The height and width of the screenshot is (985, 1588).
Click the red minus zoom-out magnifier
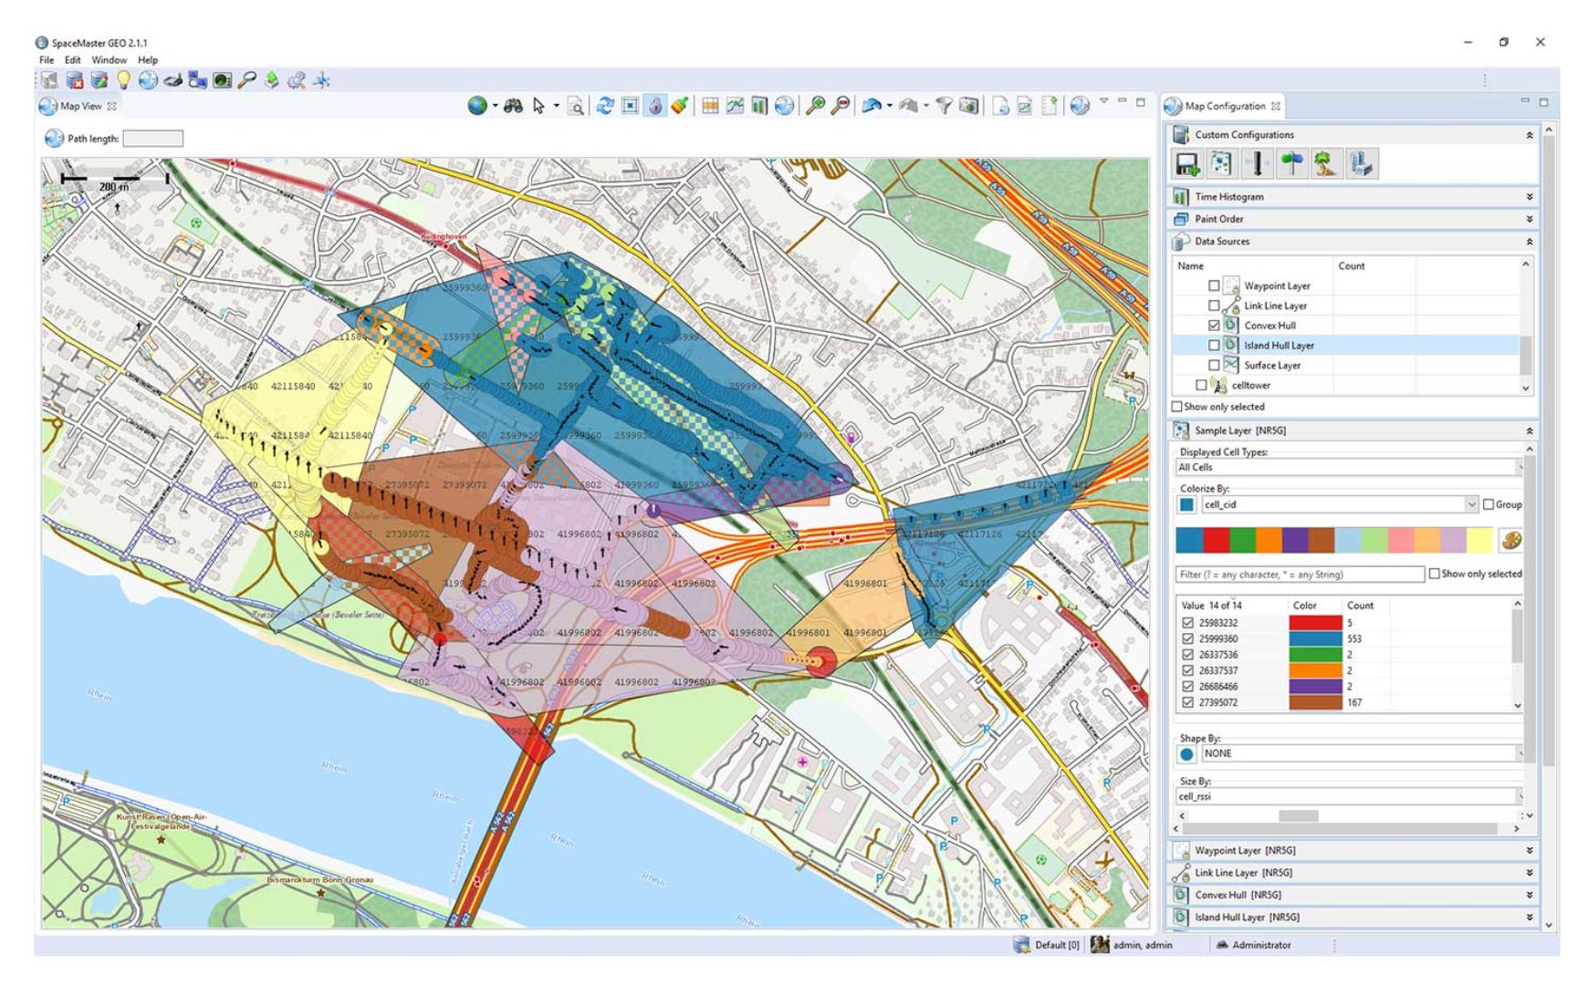coord(841,107)
